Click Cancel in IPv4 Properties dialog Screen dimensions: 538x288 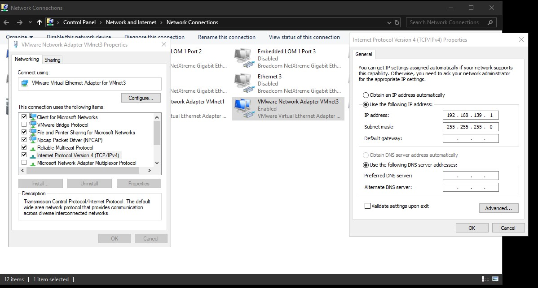[508, 228]
